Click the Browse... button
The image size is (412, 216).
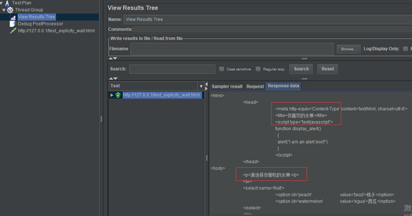pos(349,49)
